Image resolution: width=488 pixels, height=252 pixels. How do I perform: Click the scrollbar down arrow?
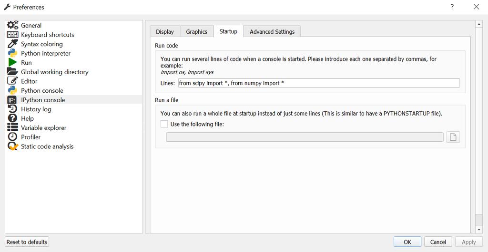point(479,230)
